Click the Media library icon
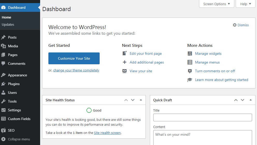Viewport: 257px width, 145px height. coord(3,46)
